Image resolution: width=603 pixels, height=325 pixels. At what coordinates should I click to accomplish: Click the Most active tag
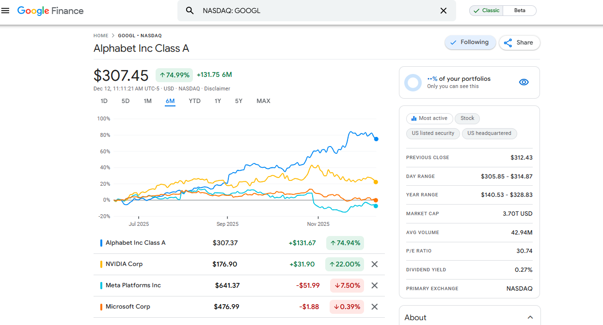[x=429, y=118]
